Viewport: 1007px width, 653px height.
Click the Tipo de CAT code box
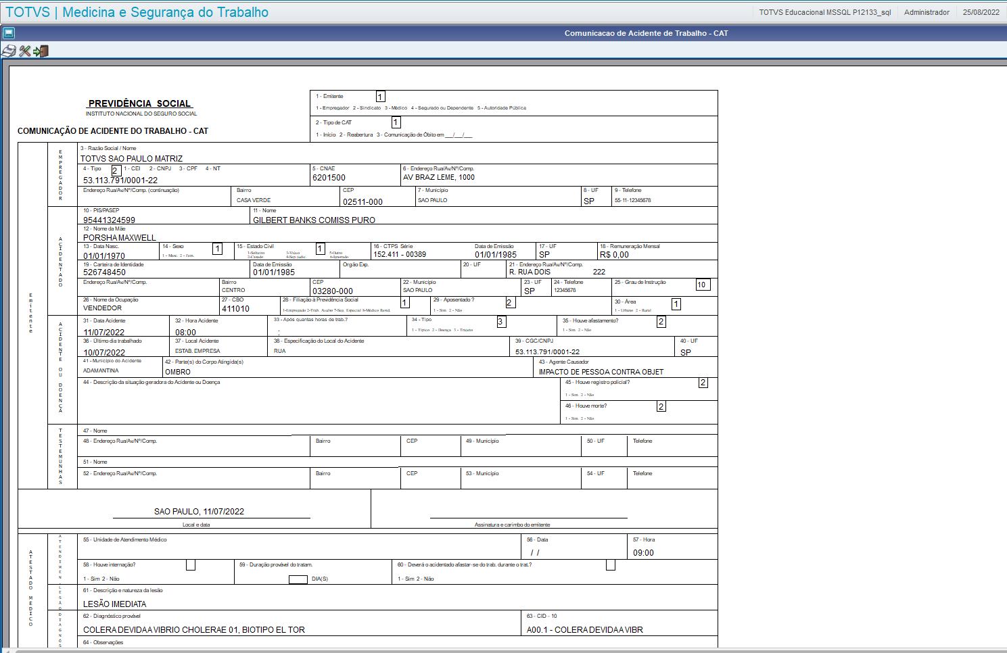[x=396, y=122]
